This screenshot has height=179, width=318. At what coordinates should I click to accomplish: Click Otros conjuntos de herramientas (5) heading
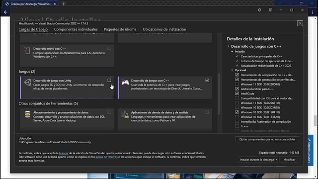point(48,103)
